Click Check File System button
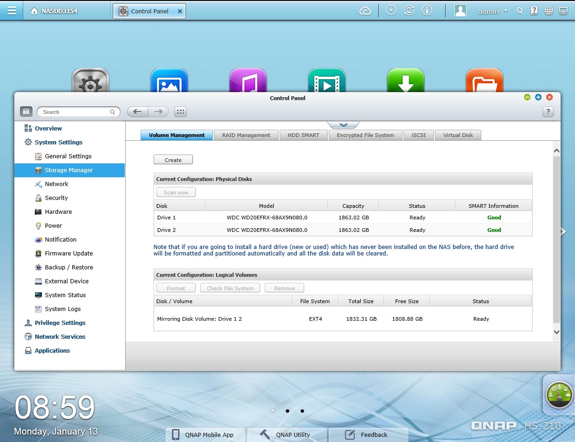This screenshot has width=575, height=442. [x=230, y=288]
